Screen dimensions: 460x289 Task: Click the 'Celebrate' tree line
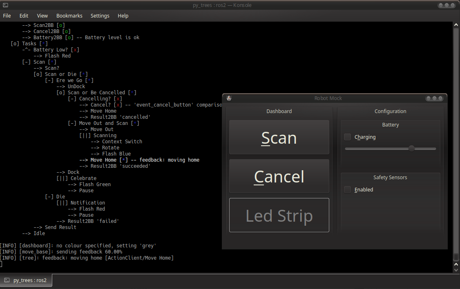76,178
